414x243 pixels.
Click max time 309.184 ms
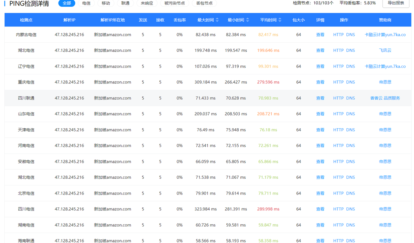(x=205, y=82)
